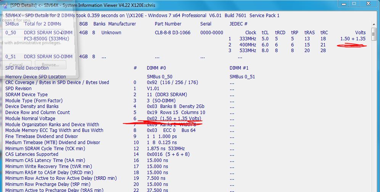This screenshot has width=380, height=192.
Task: Select the 0_51 SMBus row entry
Action: tap(11, 57)
